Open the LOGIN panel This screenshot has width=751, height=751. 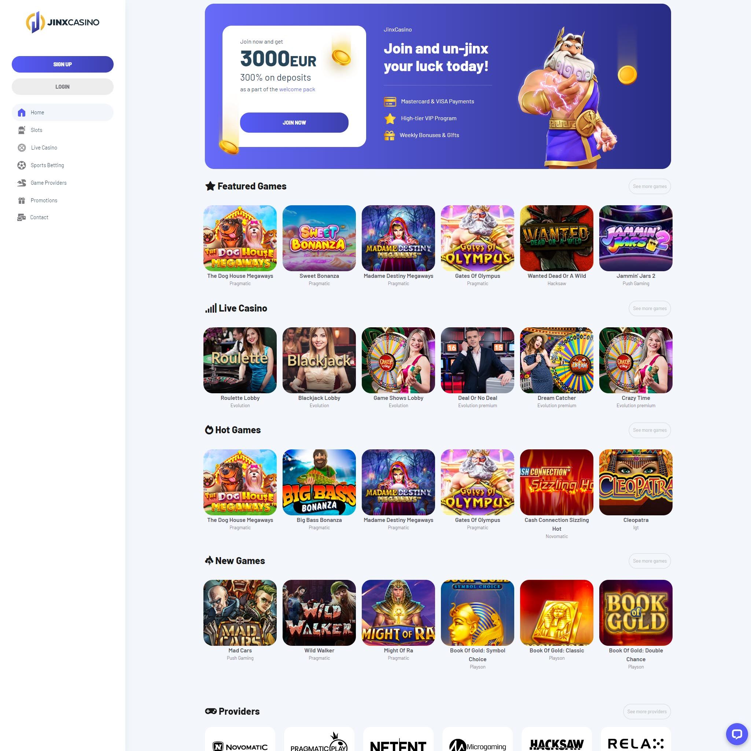63,86
